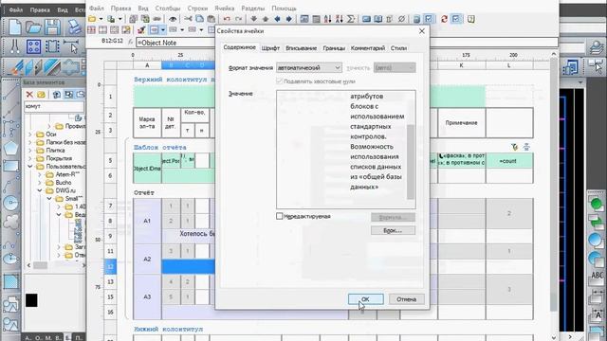This screenshot has height=341, width=607.
Task: Click the Save floppy disk icon
Action: coord(52,27)
